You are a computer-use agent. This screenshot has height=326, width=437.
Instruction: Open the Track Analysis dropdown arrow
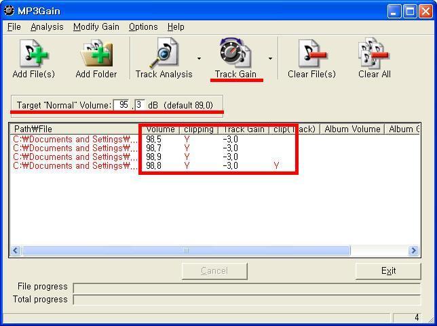pyautogui.click(x=199, y=58)
